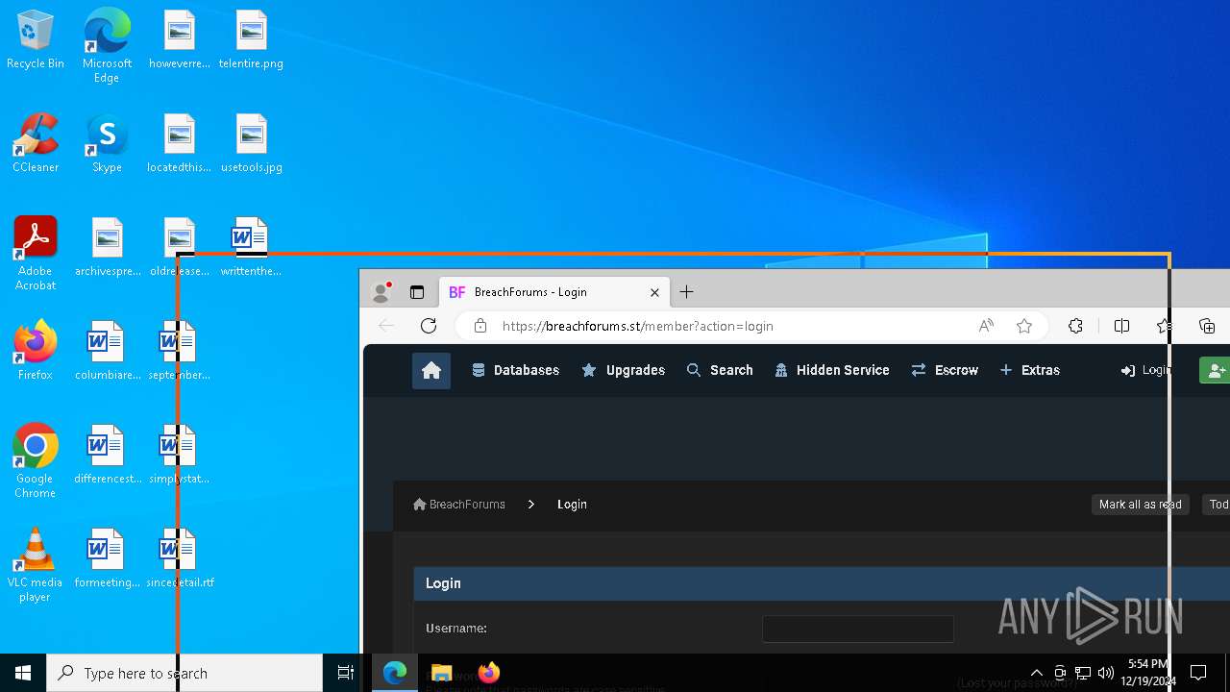Select locatedthis... image file icon
Viewport: 1230px width, 692px height.
180,143
